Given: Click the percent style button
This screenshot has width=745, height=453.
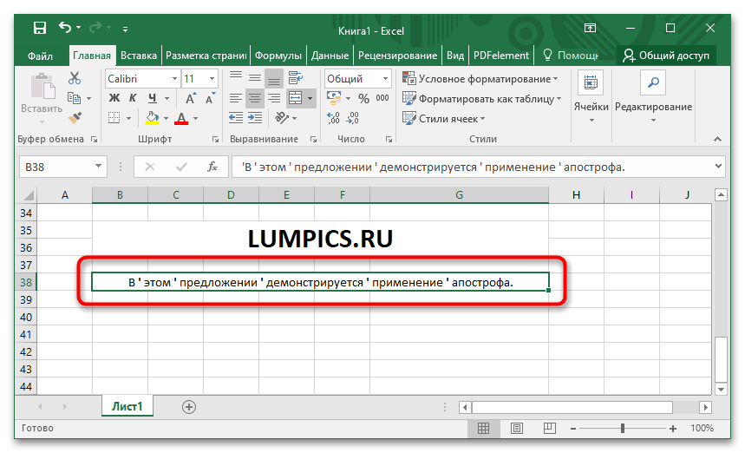Looking at the screenshot, I should click(363, 98).
